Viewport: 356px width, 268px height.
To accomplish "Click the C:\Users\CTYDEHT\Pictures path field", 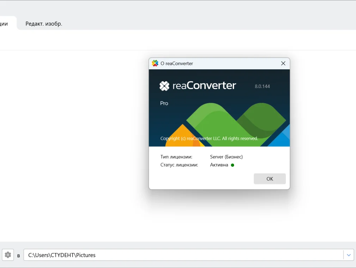I will pos(183,255).
